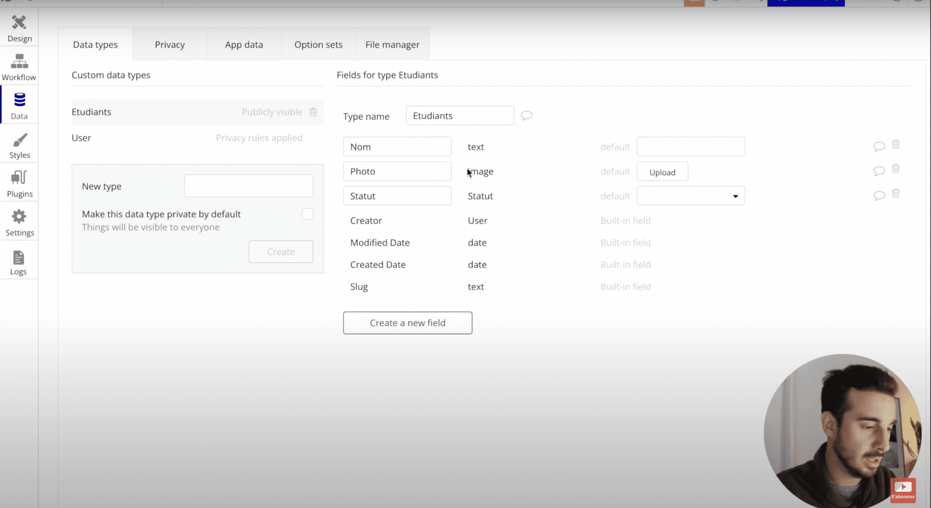Open the Logs section in sidebar
The width and height of the screenshot is (931, 508).
click(18, 262)
